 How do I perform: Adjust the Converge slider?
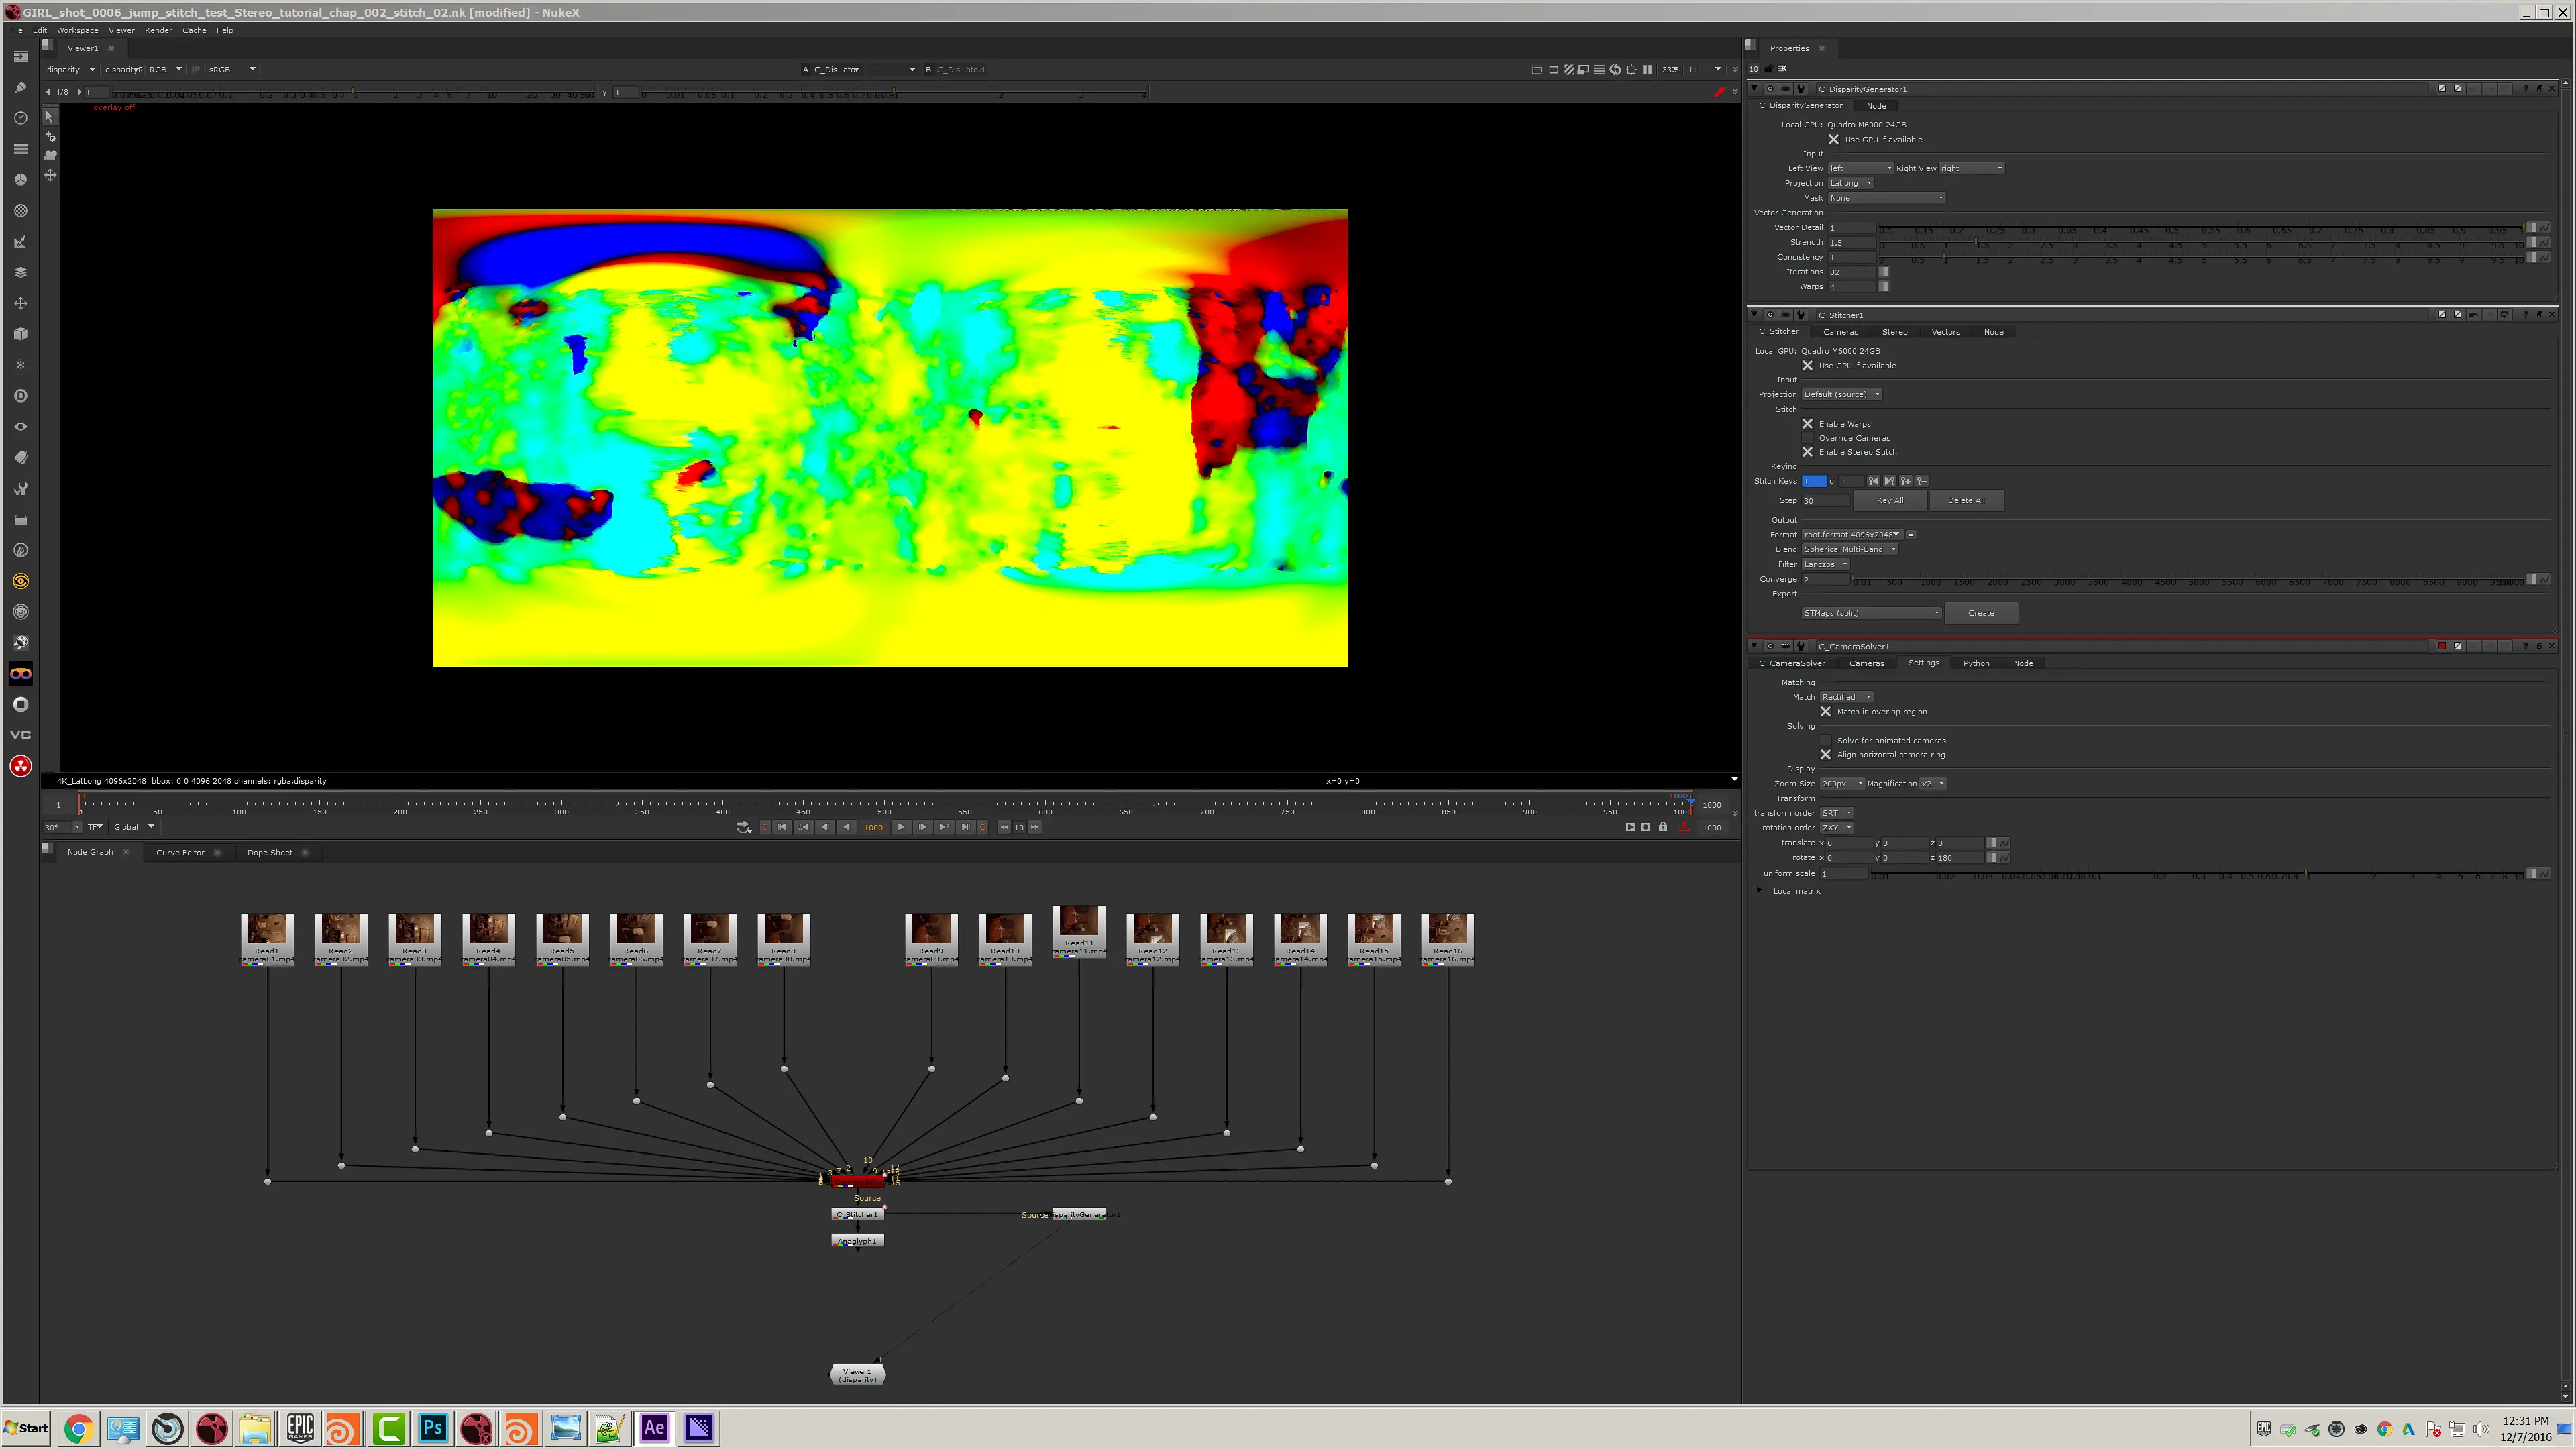[2188, 580]
